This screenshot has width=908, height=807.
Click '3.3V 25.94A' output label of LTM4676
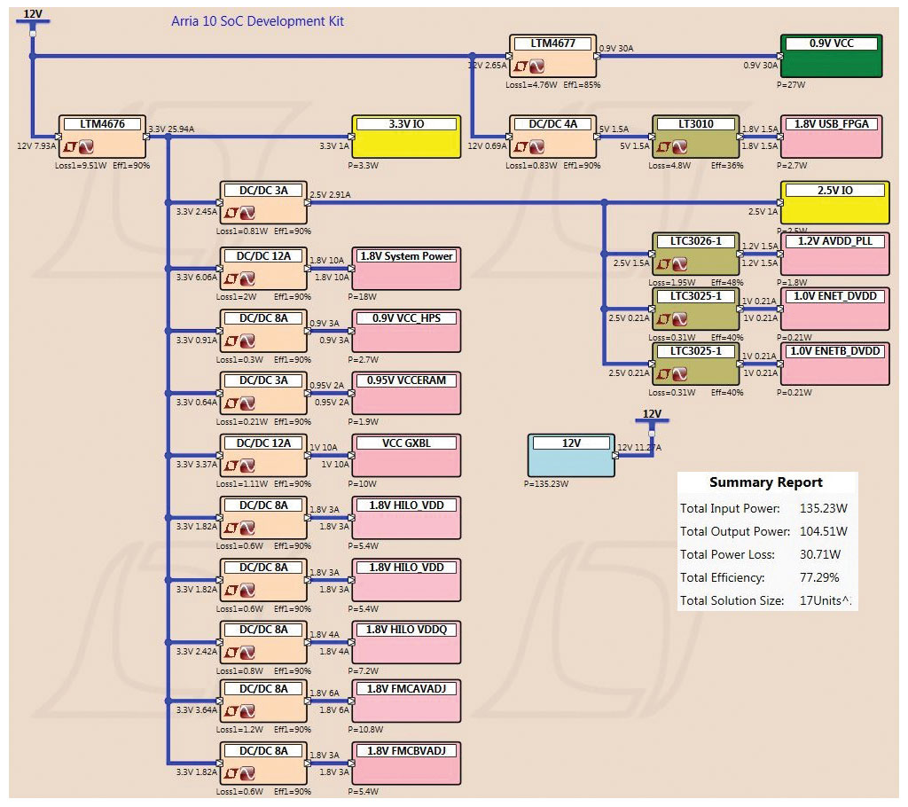(x=171, y=129)
